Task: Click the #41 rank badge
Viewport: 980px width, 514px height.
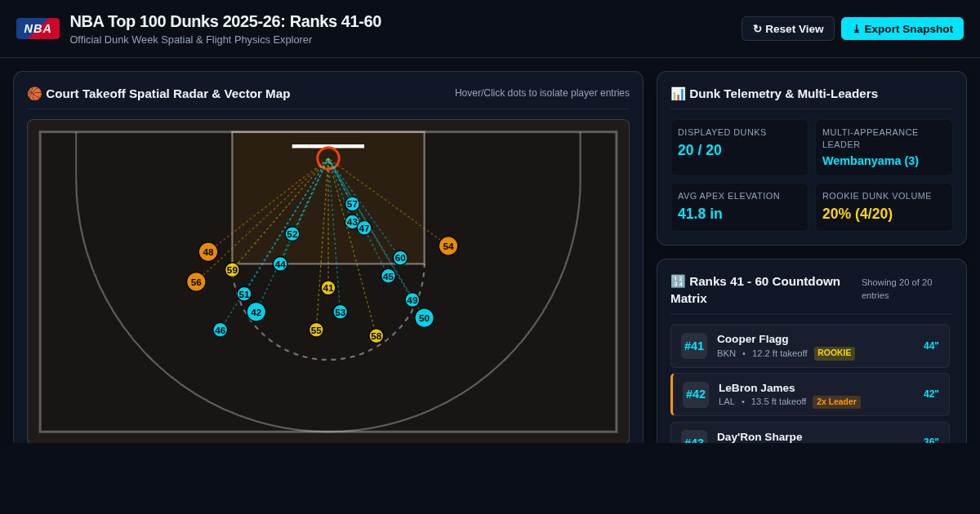Action: pyautogui.click(x=694, y=346)
